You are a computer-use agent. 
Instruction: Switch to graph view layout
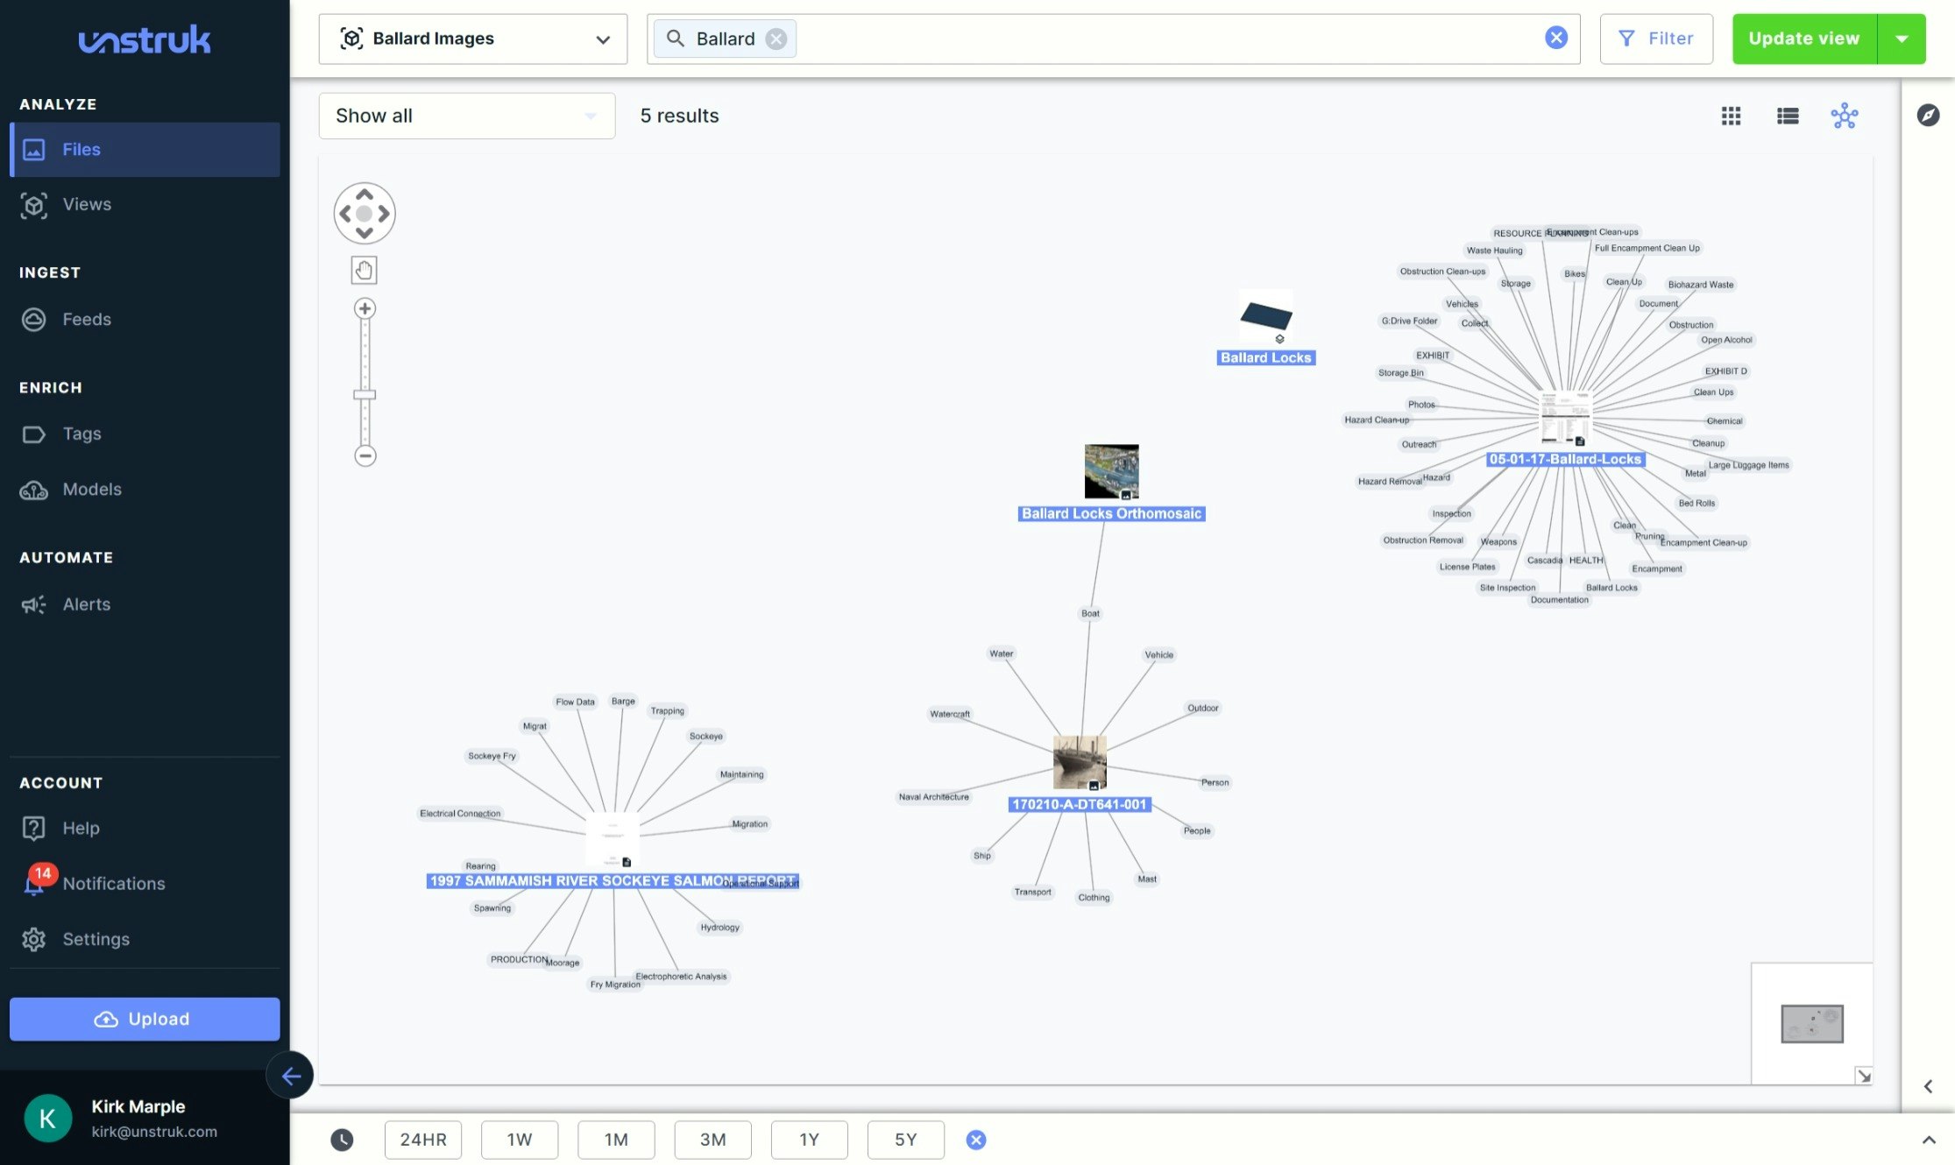[x=1845, y=116]
